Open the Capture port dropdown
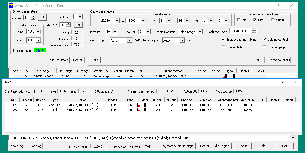Screen dimensions: 305x153 tap(130, 40)
